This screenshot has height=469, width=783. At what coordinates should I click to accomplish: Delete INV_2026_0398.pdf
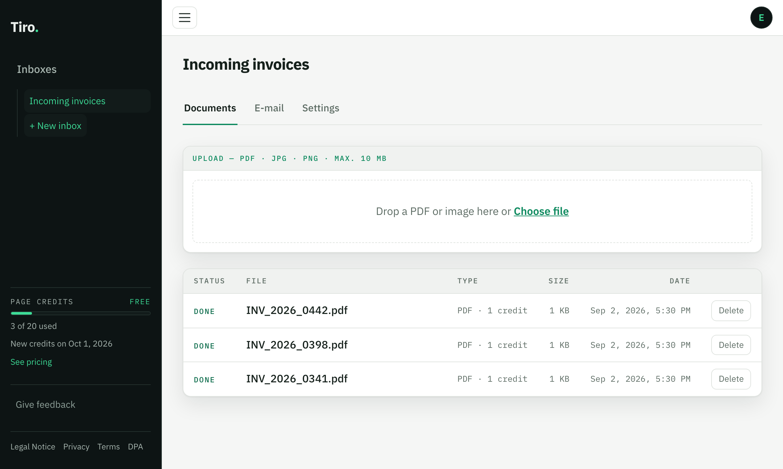point(731,345)
